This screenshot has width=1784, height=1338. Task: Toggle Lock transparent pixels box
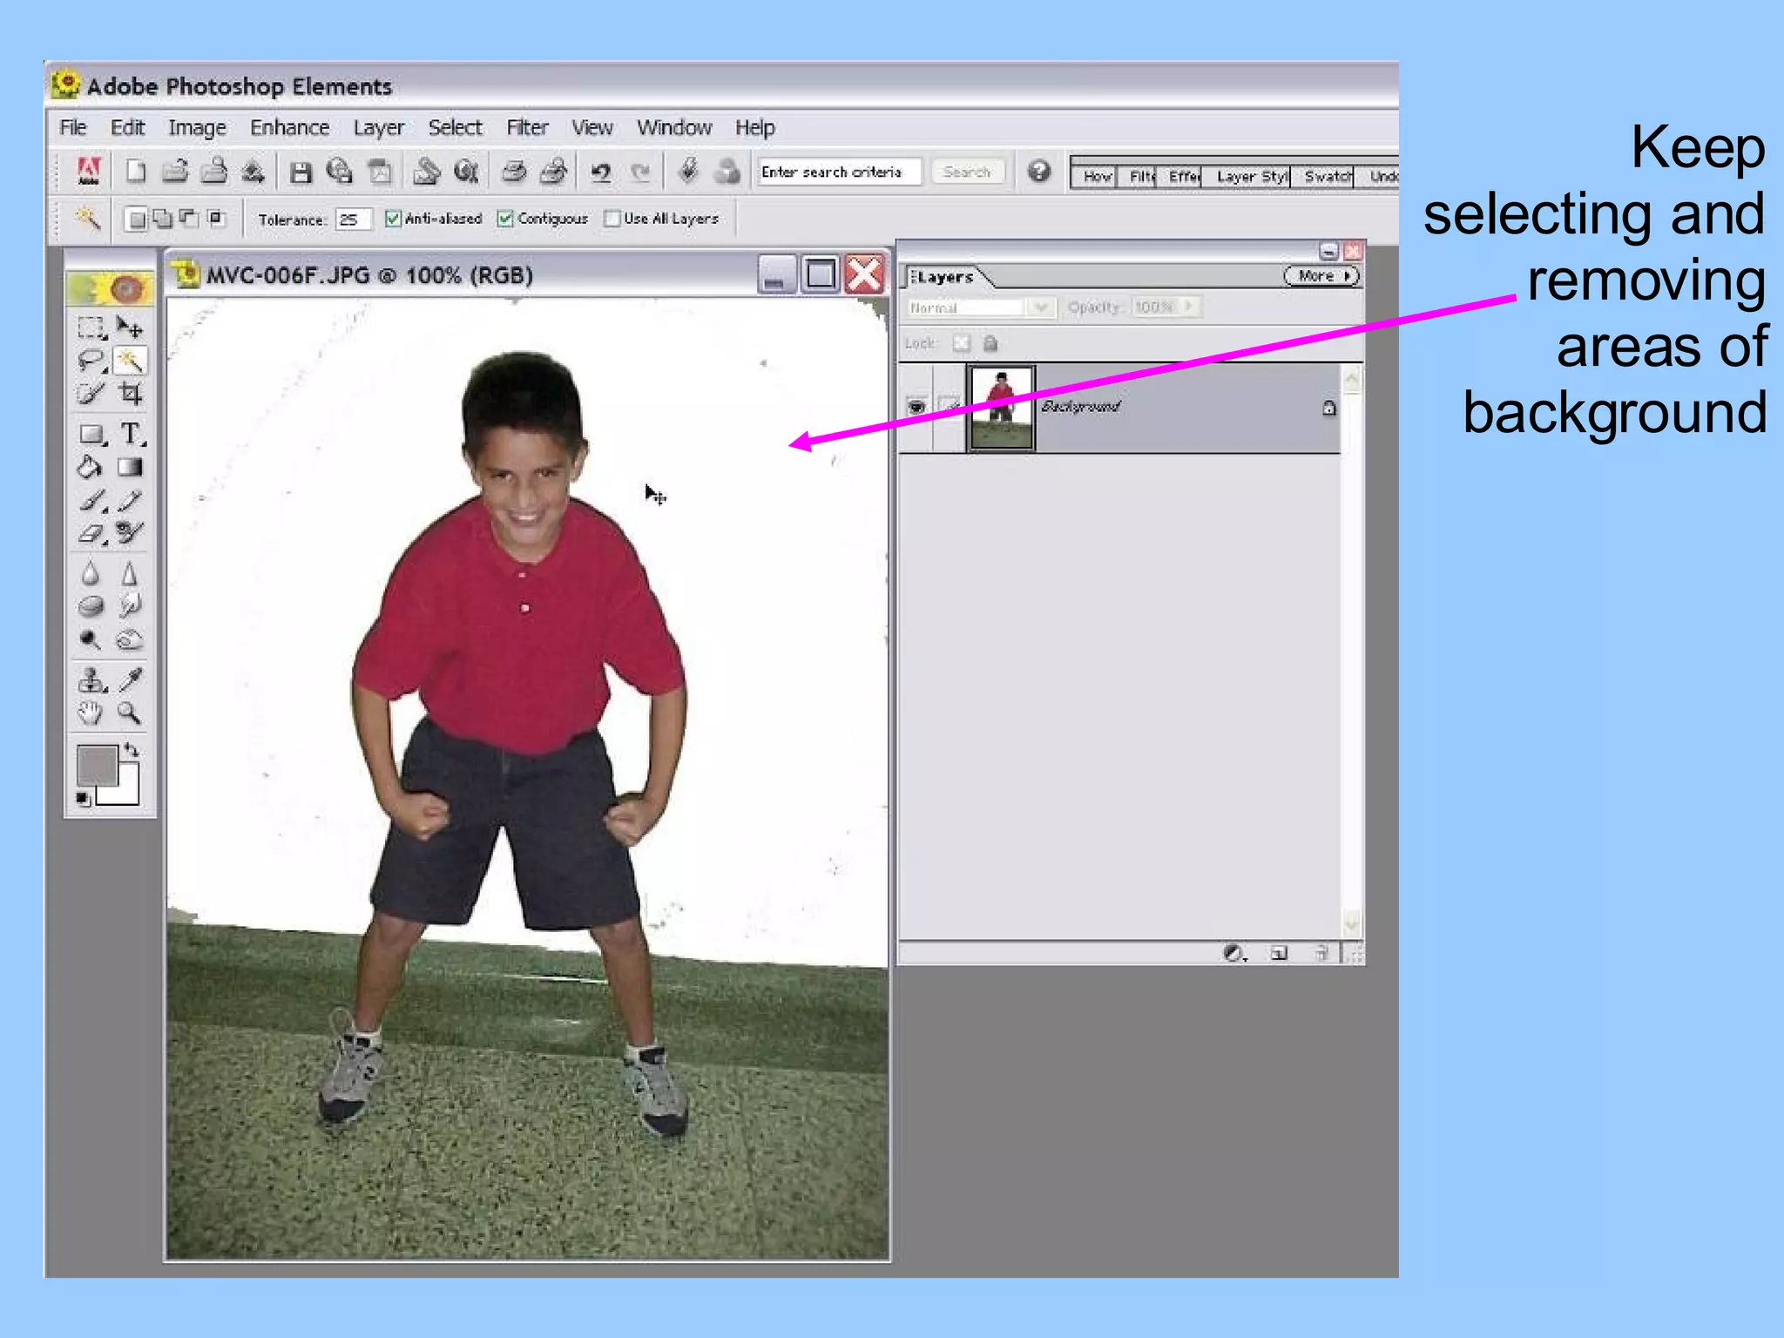coord(961,343)
